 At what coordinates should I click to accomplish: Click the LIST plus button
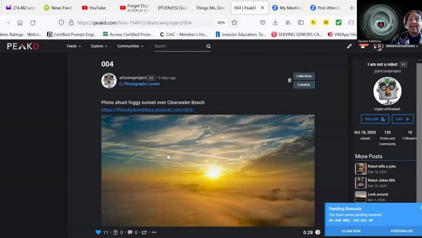click(403, 119)
